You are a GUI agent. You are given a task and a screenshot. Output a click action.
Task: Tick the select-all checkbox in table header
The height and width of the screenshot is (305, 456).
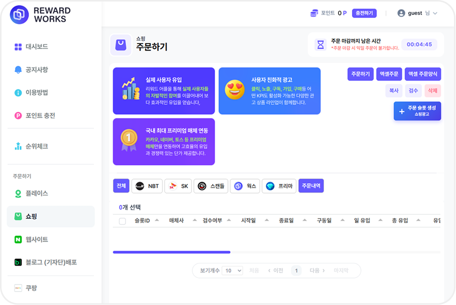coord(122,221)
